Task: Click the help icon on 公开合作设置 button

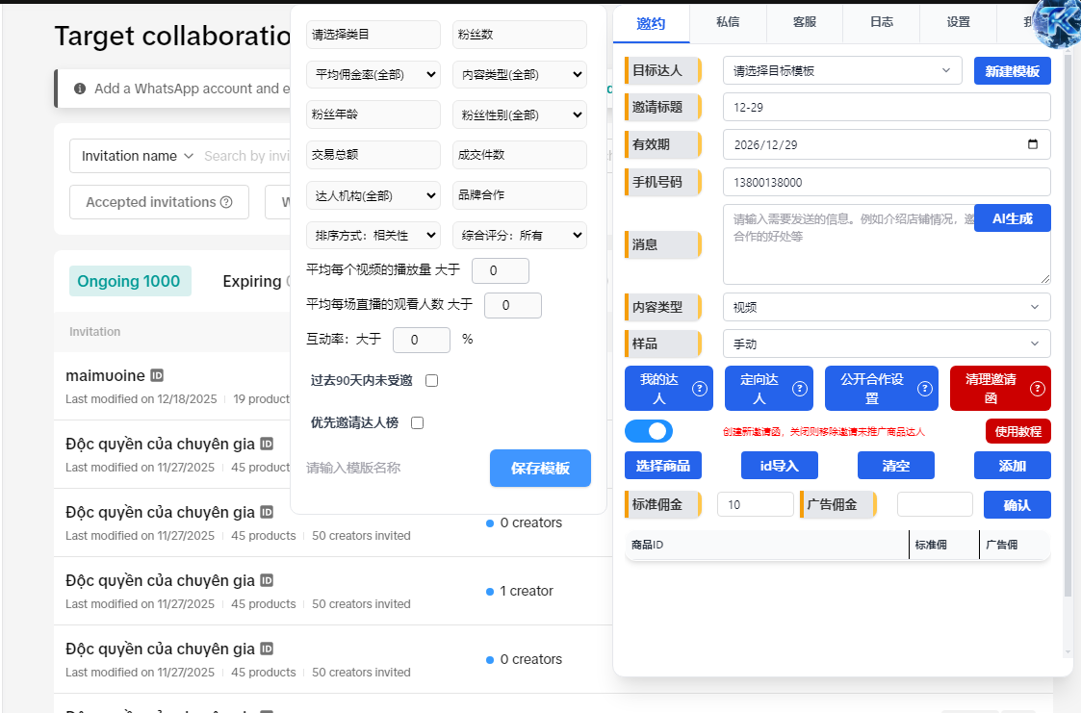Action: pos(925,389)
